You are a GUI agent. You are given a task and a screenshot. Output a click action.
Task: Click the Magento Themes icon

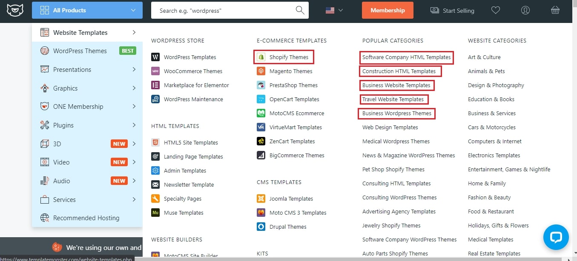click(x=261, y=71)
